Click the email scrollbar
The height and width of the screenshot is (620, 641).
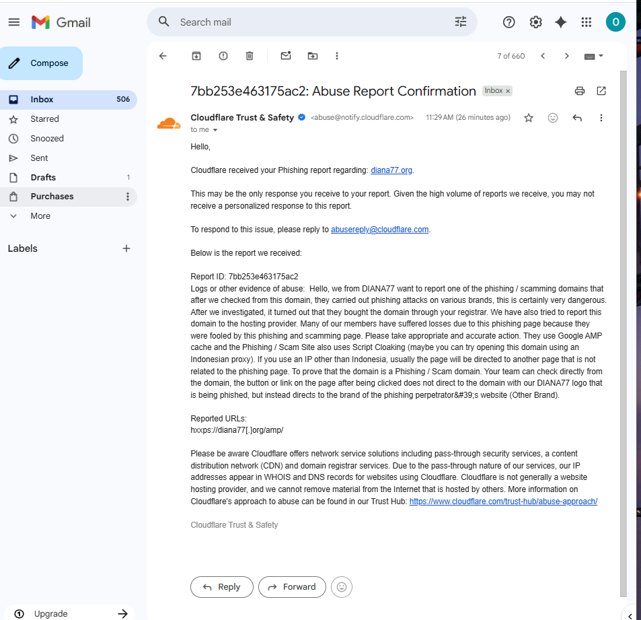pyautogui.click(x=623, y=333)
